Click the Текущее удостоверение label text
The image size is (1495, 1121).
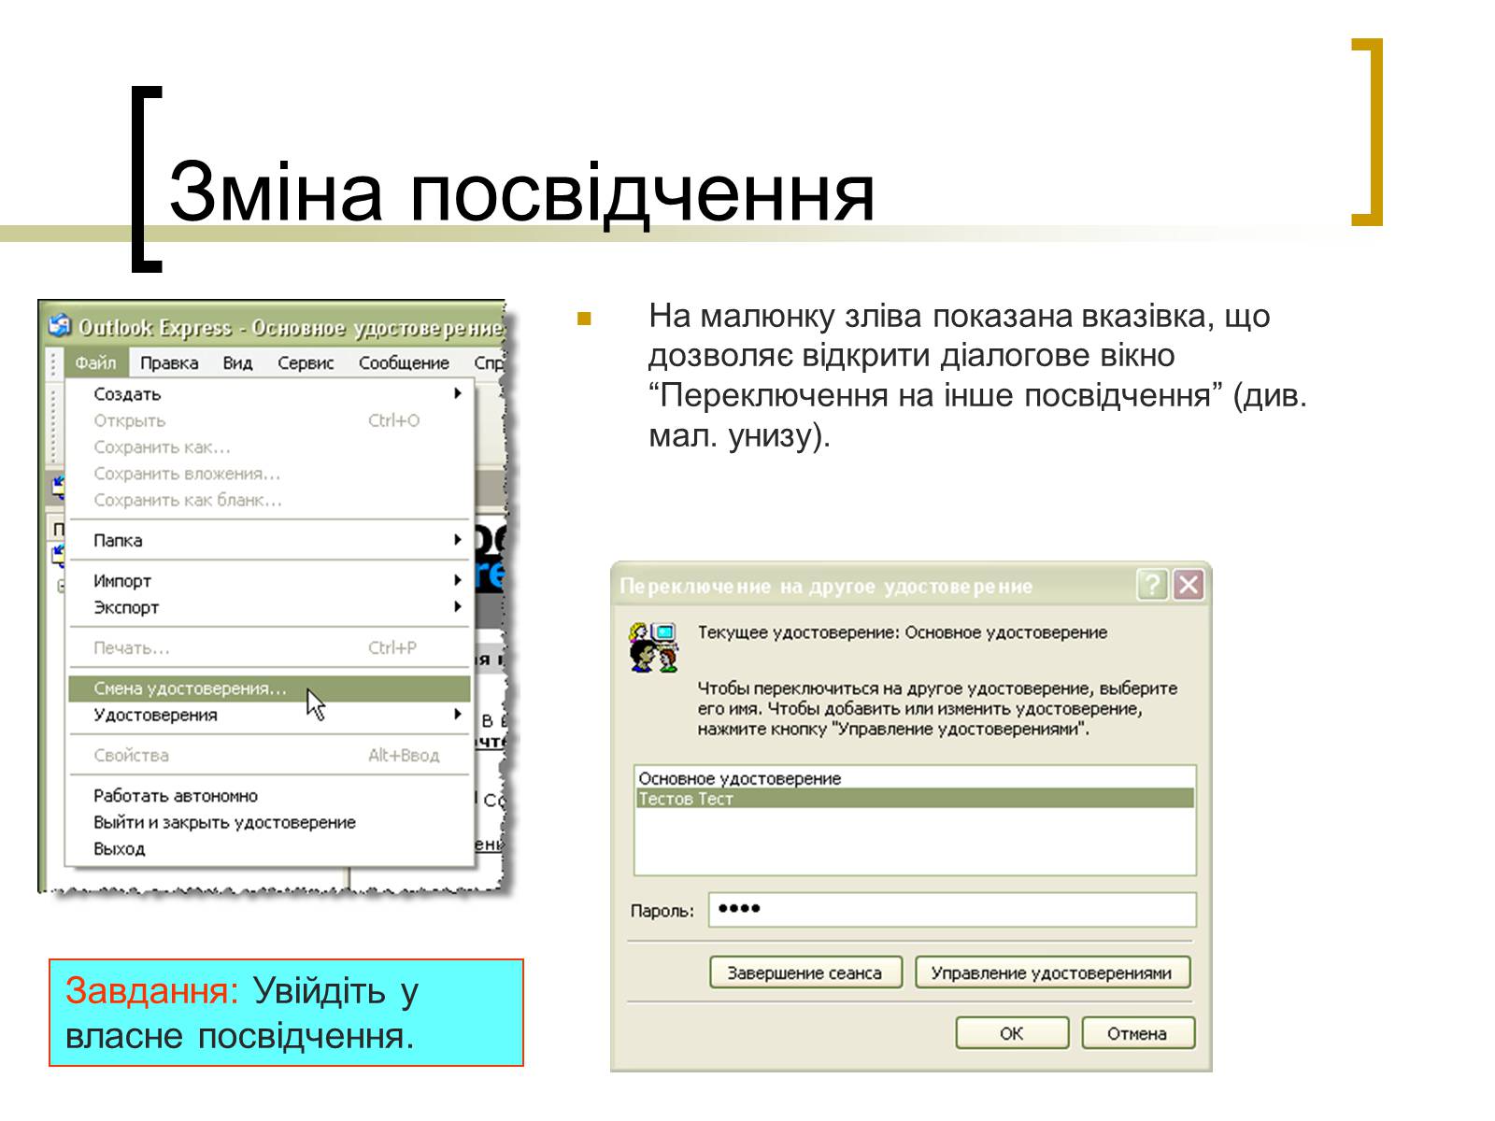click(903, 632)
